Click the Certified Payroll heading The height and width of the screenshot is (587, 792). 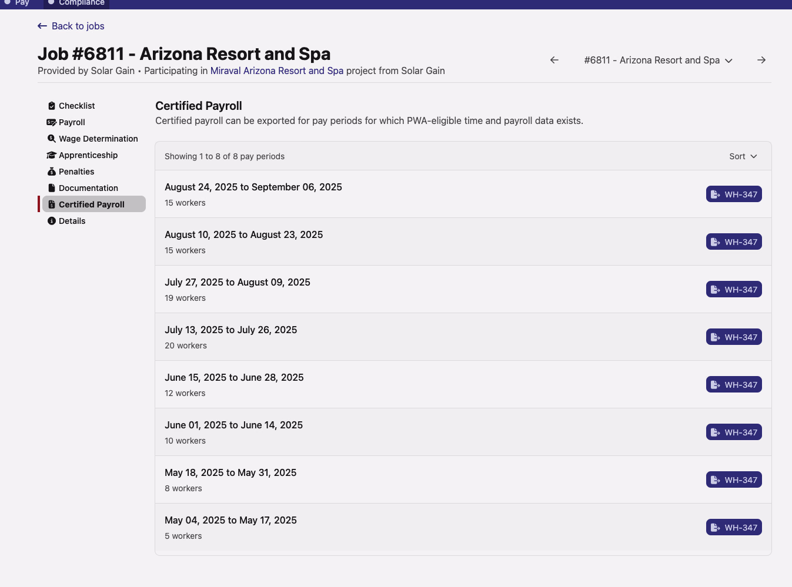click(x=199, y=106)
